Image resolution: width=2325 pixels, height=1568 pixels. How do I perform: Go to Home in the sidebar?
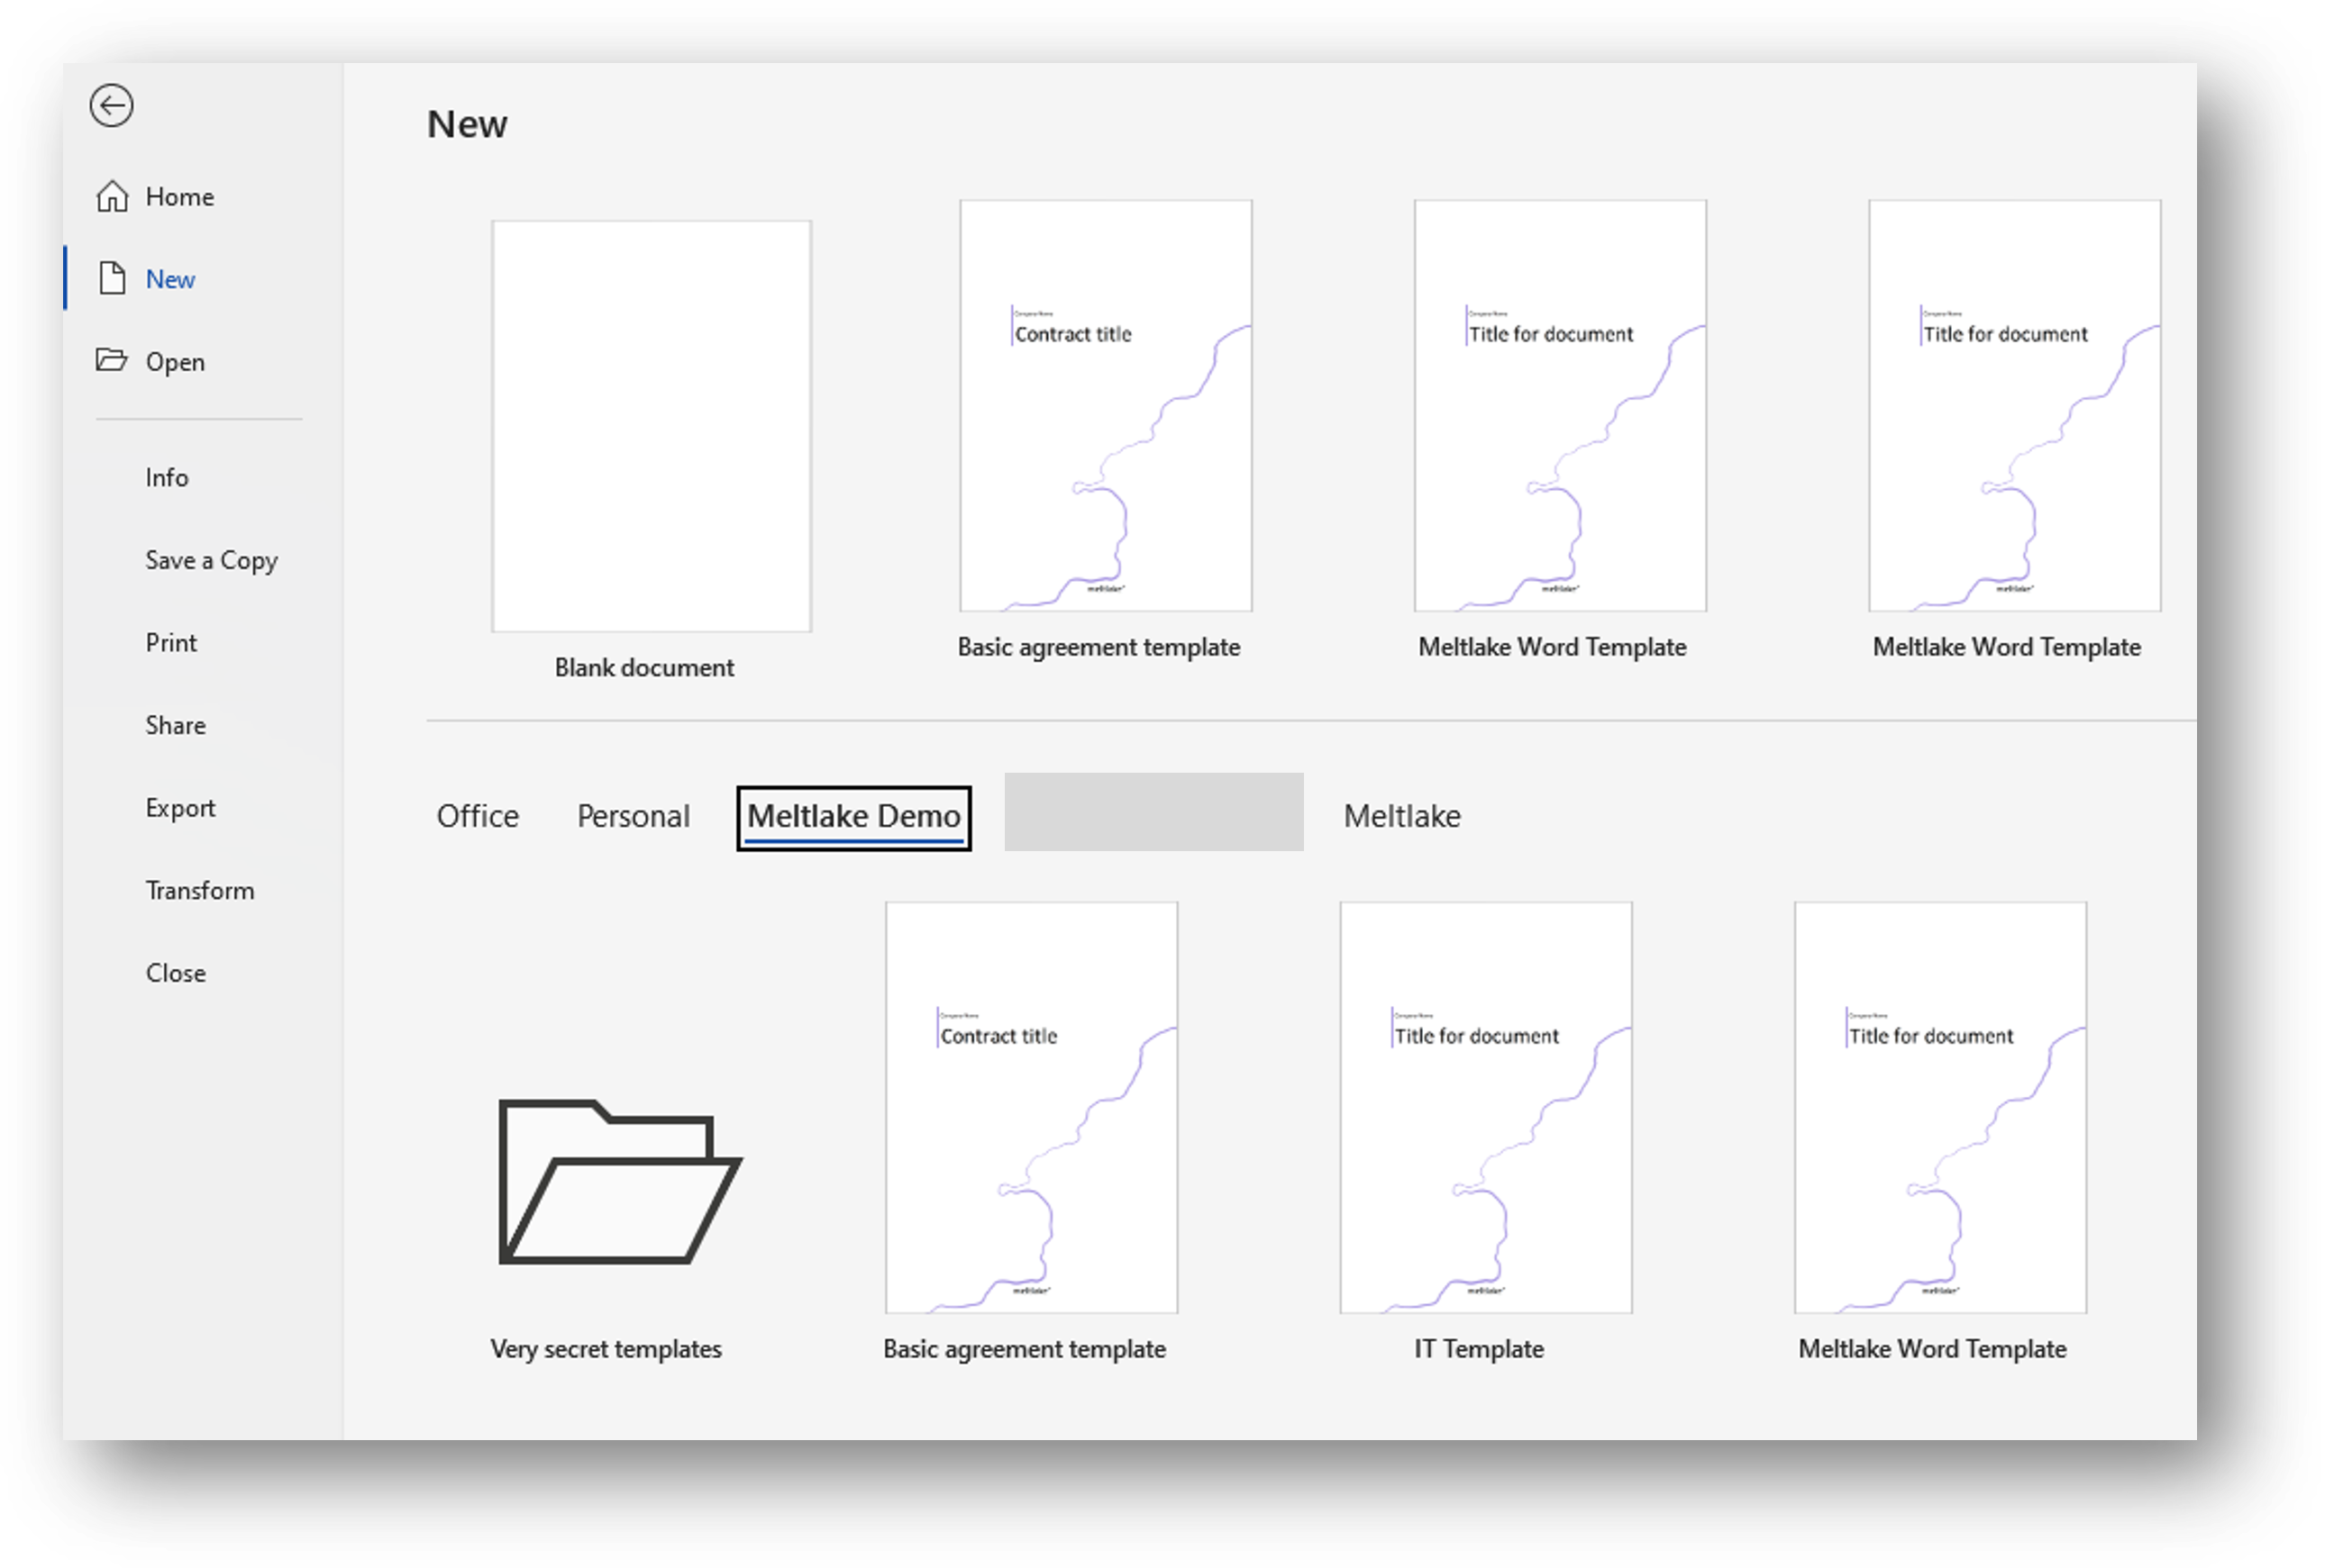(x=179, y=197)
